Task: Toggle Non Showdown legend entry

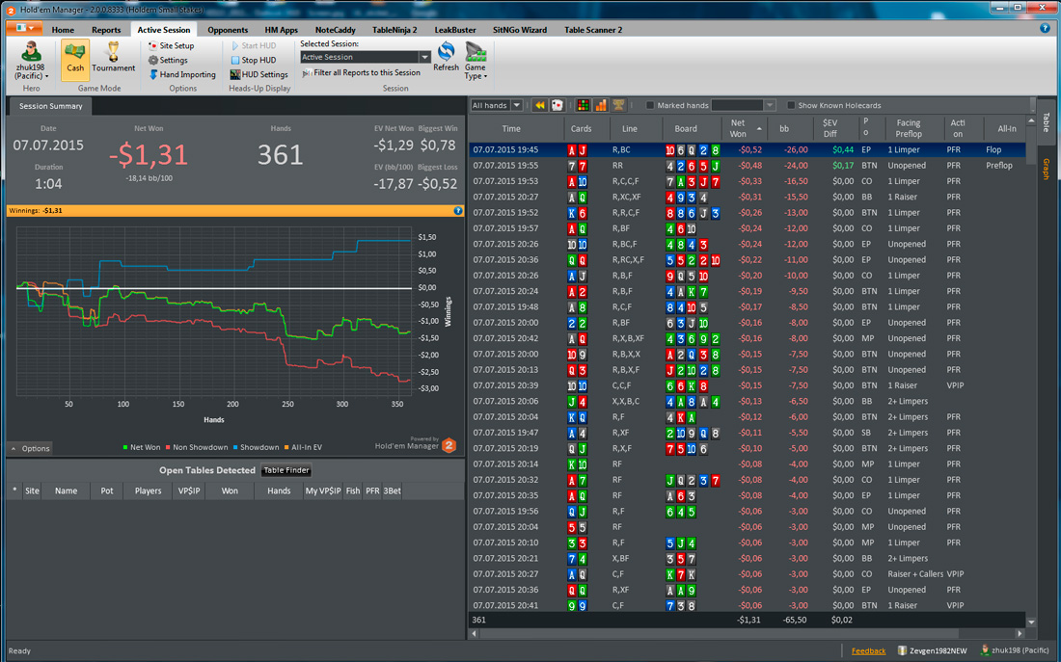Action: [x=197, y=448]
